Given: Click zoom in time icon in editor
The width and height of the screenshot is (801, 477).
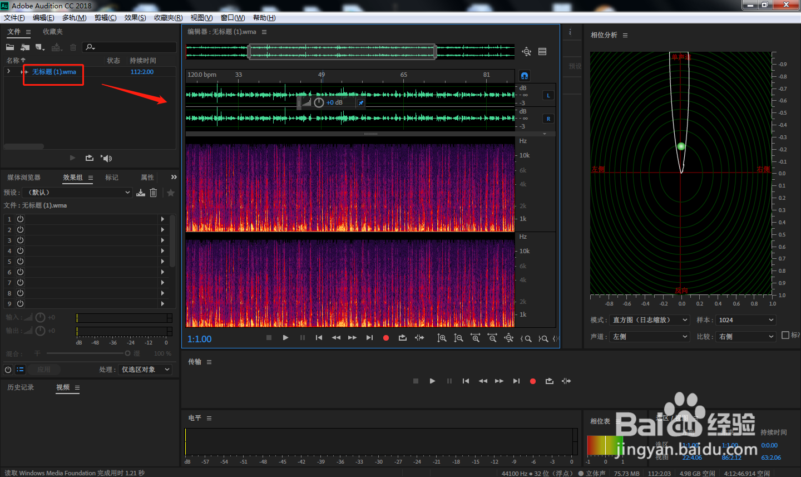Looking at the screenshot, I should point(475,338).
